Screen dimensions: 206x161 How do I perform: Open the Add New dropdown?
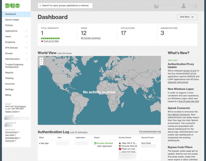coord(187,17)
